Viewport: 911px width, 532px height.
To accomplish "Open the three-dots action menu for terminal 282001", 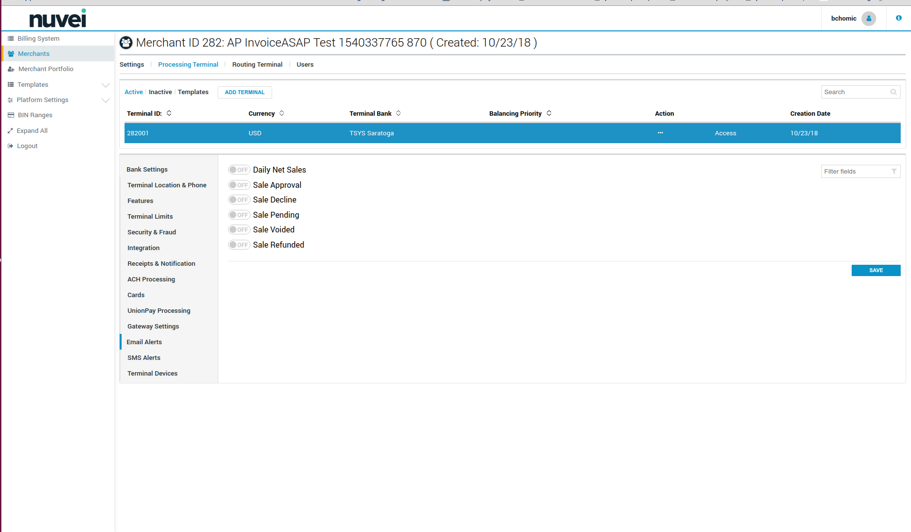I will point(660,133).
